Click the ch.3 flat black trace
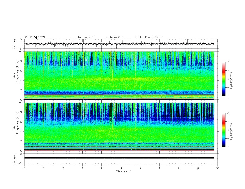This screenshot has width=245, height=189. click(119, 158)
